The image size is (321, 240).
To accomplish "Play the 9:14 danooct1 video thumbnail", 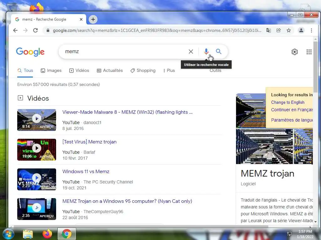I will pyautogui.click(x=37, y=120).
